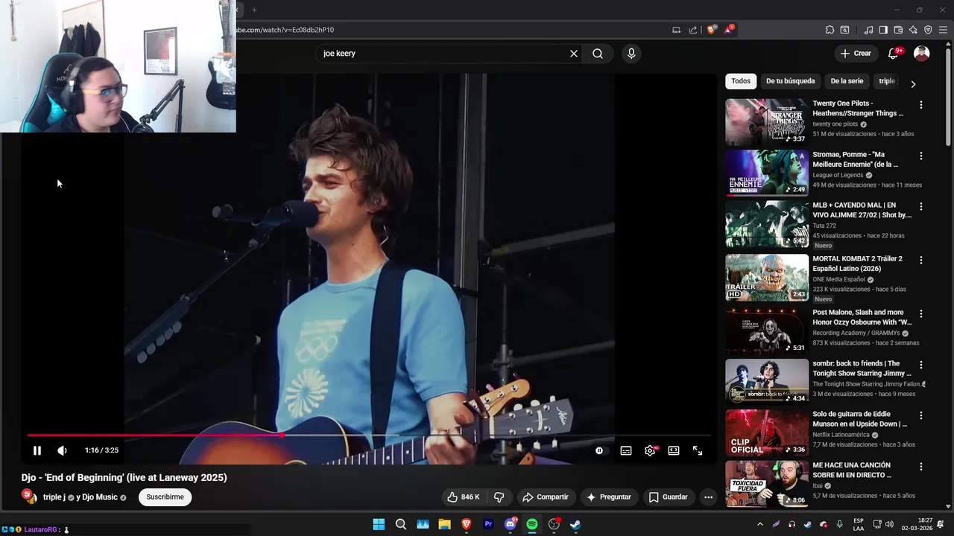Click the Preguntar button

pos(609,497)
